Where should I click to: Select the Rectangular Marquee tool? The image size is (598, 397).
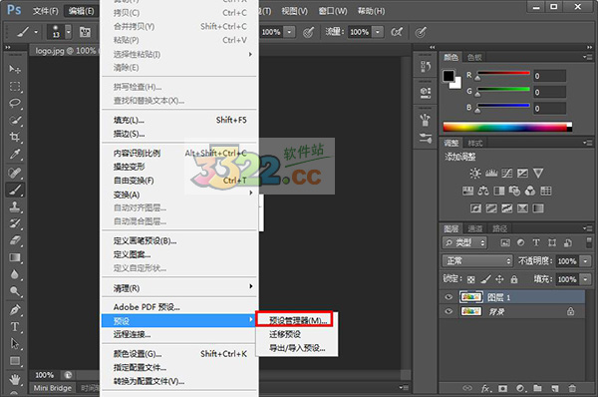click(15, 86)
